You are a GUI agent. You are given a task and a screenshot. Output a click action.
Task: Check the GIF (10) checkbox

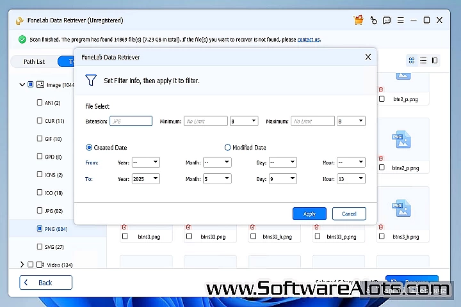[40, 138]
